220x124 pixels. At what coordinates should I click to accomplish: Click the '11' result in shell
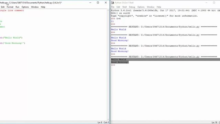coord(112,21)
